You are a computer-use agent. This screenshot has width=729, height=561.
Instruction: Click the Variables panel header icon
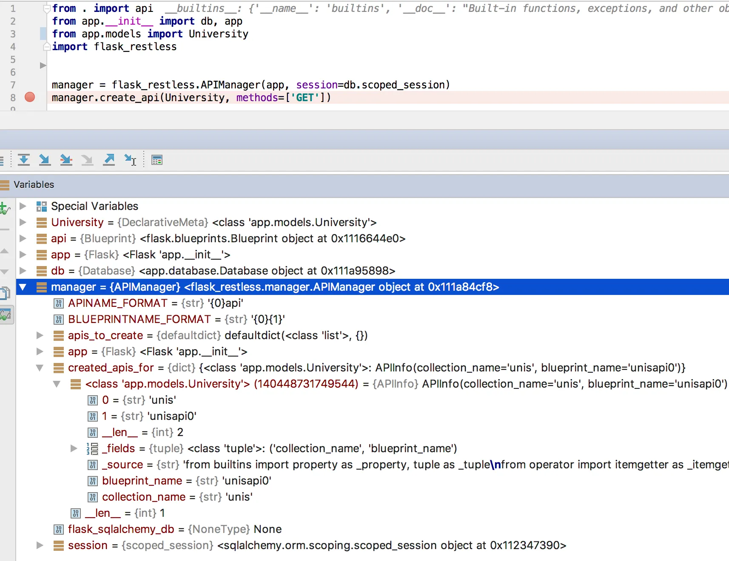pos(5,184)
